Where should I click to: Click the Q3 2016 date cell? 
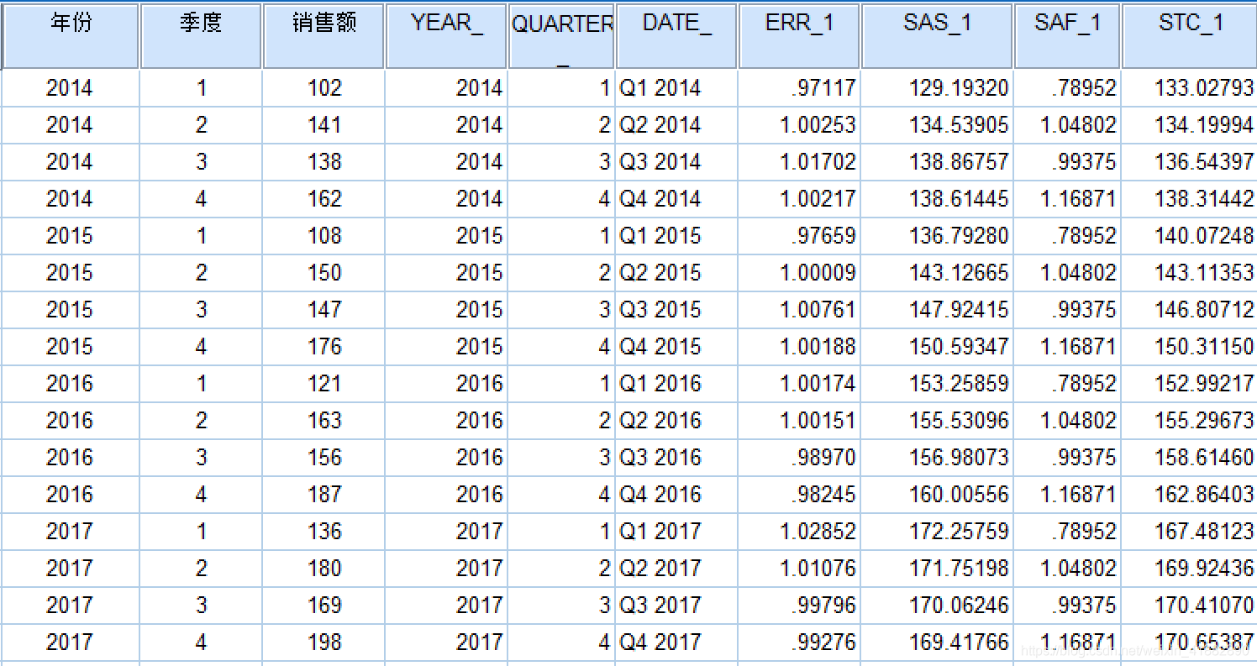[676, 458]
